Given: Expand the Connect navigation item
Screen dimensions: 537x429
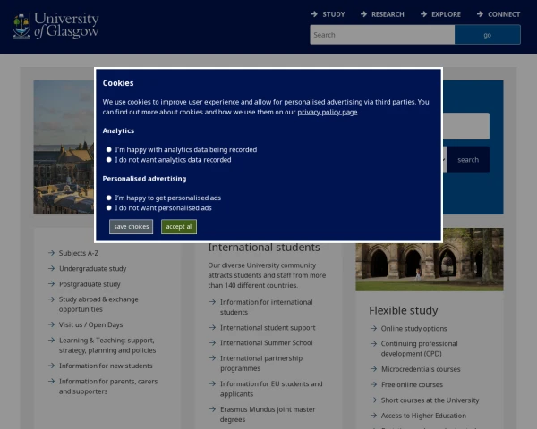Looking at the screenshot, I should pos(498,14).
